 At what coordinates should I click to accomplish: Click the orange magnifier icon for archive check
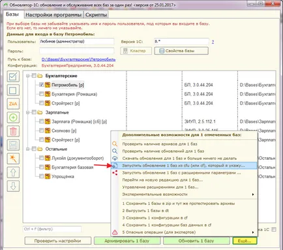pyautogui.click(x=115, y=144)
